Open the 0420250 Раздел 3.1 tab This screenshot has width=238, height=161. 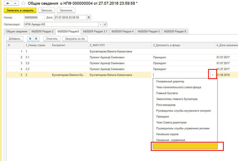coord(95,31)
